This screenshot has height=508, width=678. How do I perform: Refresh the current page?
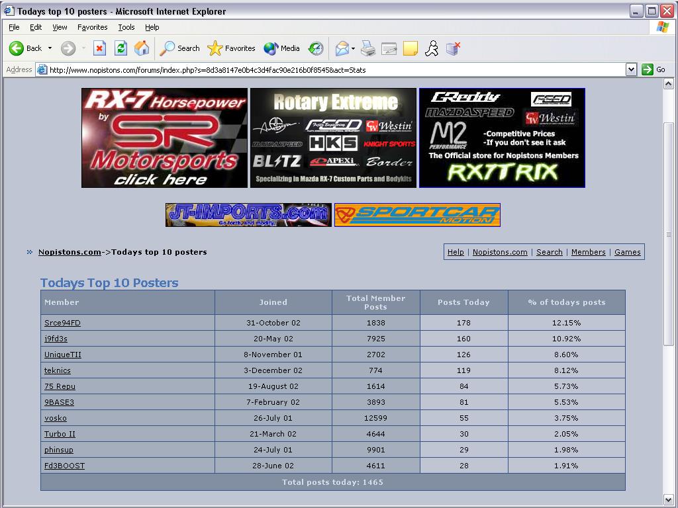(121, 48)
